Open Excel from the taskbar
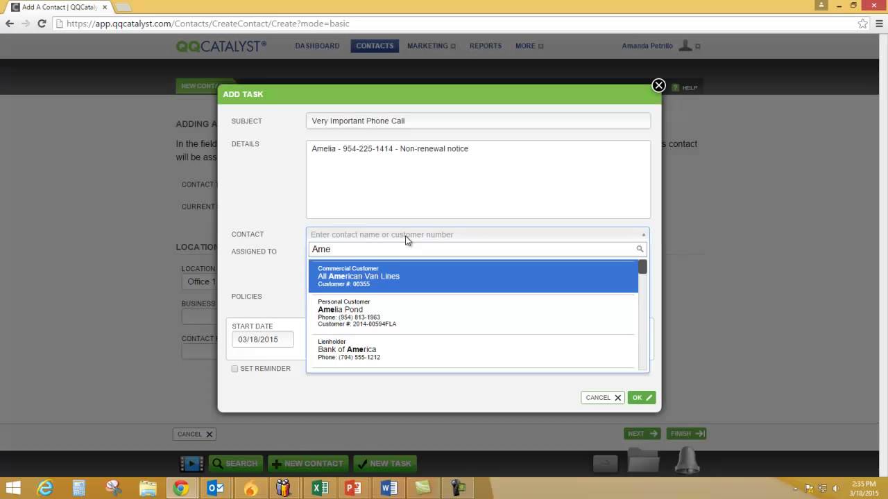 pyautogui.click(x=320, y=488)
